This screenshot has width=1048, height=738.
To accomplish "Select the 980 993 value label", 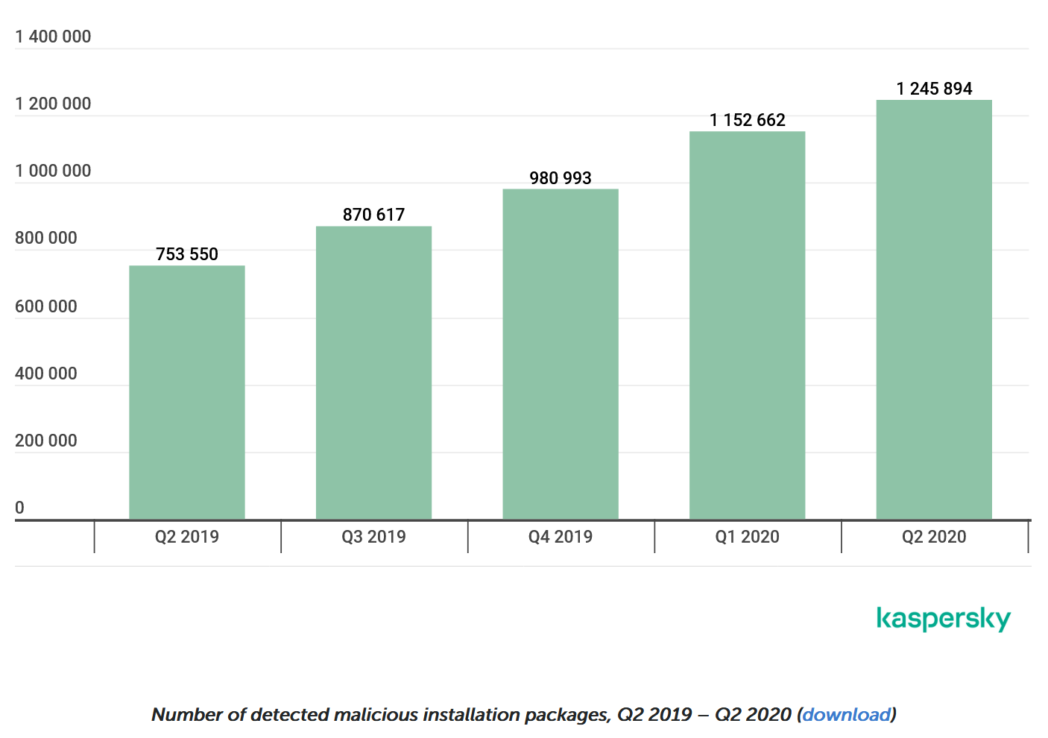I will [561, 178].
